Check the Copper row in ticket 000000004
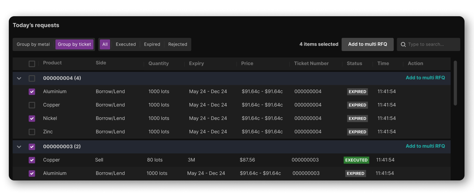474x196 pixels. coord(32,105)
